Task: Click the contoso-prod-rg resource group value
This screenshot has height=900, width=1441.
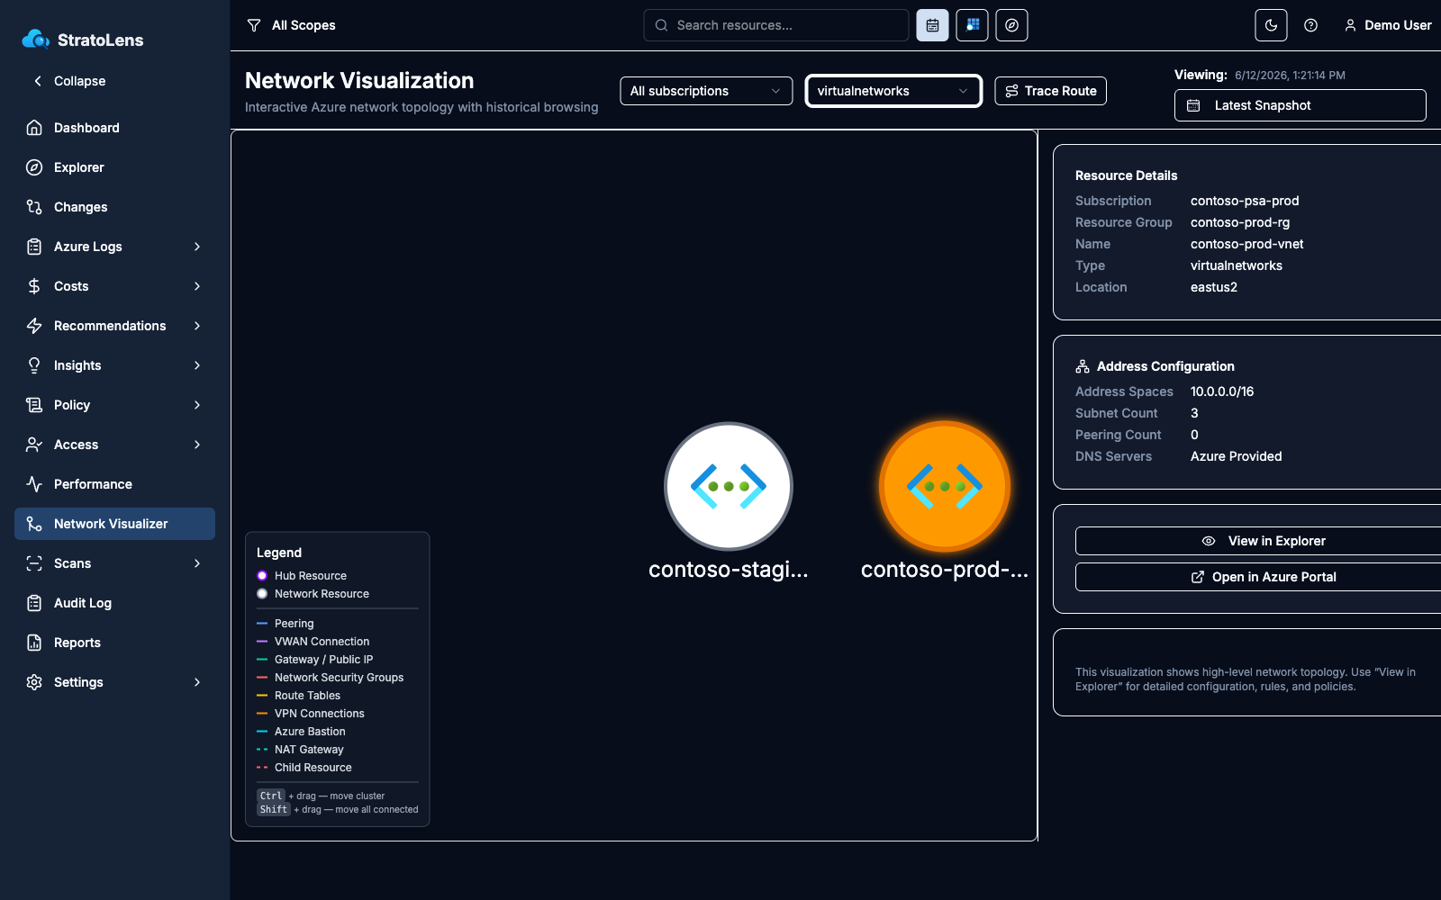Action: point(1240,222)
